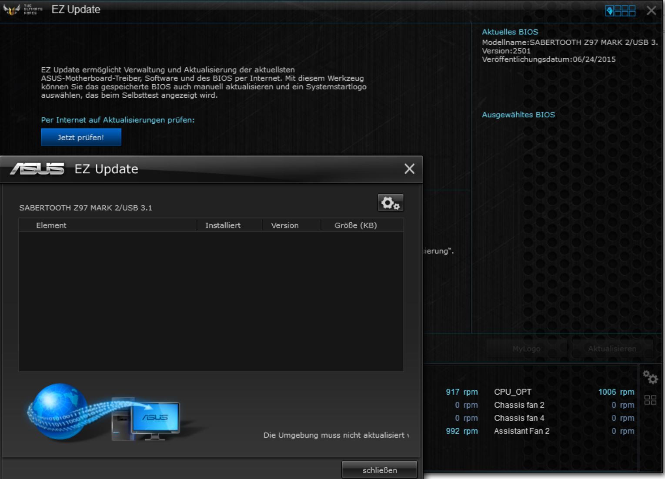Click the Modellname SABERTOOTH Z97 line
665x479 pixels.
(x=570, y=42)
